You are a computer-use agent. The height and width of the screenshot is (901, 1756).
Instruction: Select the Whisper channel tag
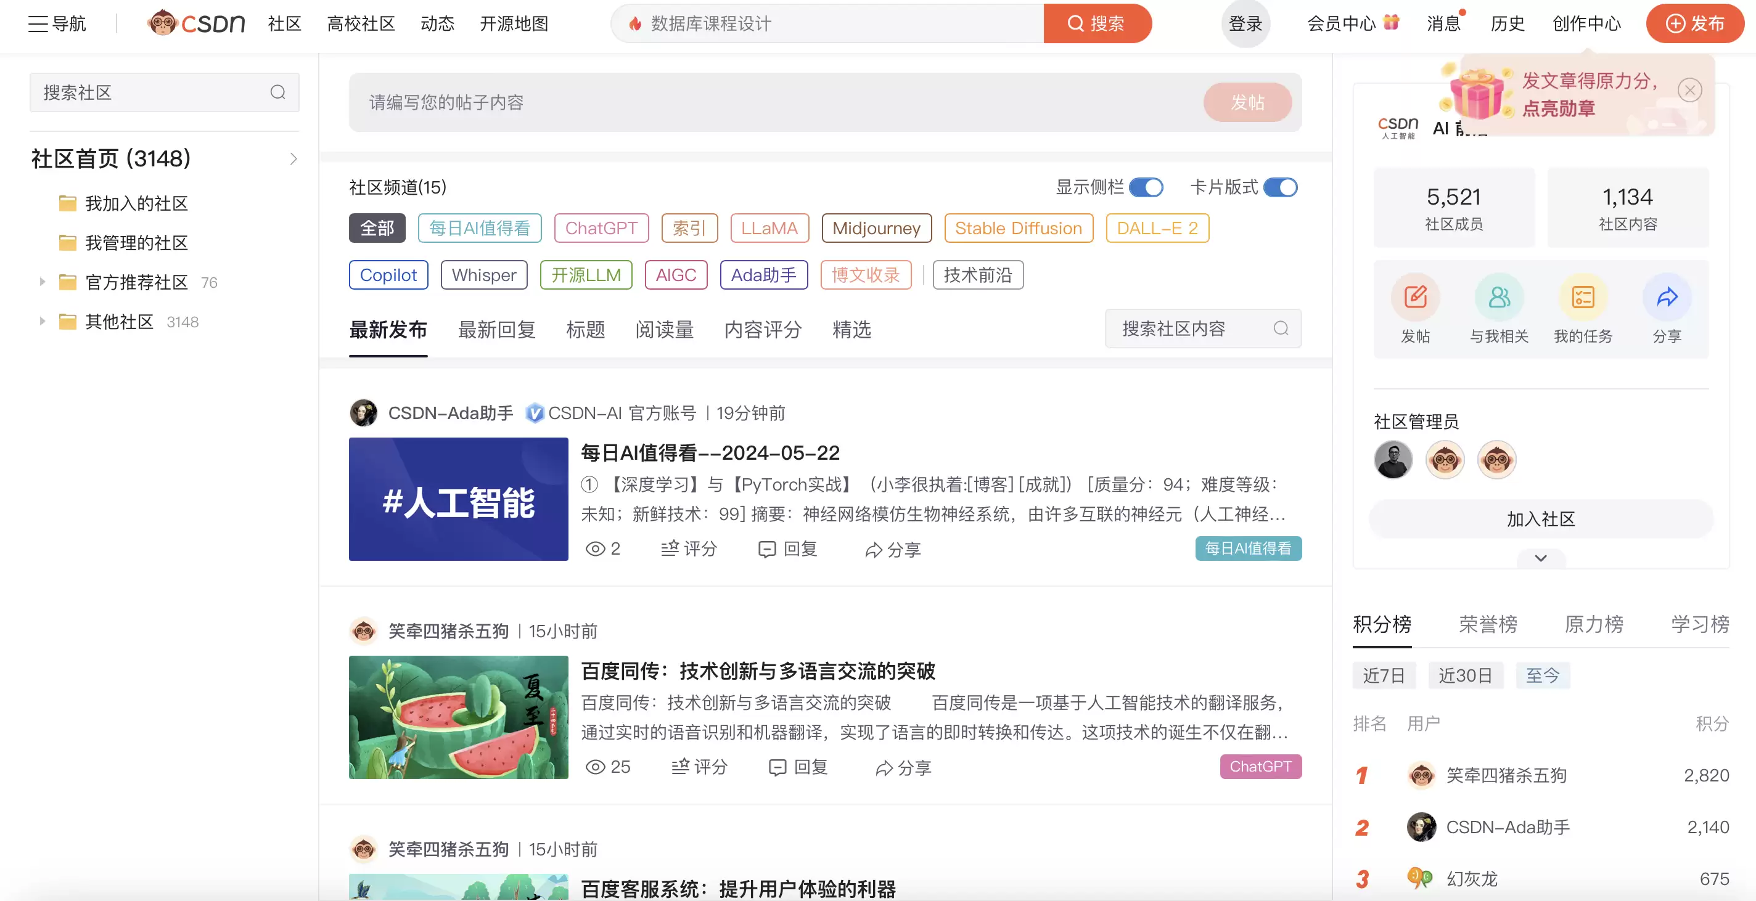(x=484, y=275)
